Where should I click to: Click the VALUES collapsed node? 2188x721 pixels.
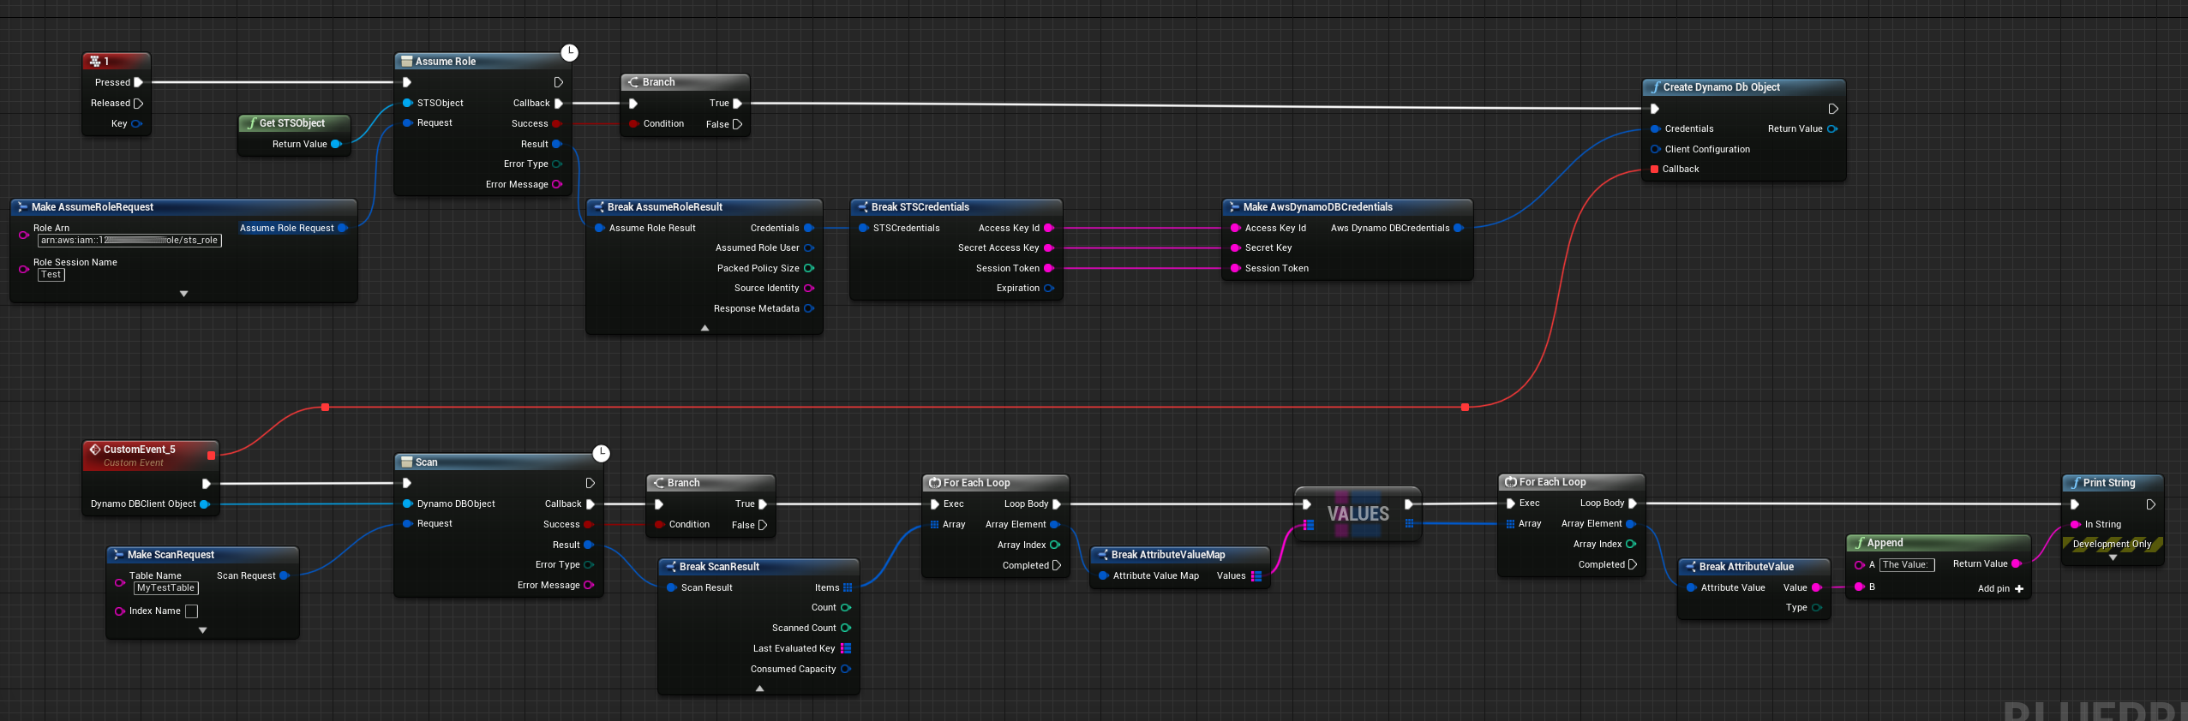click(1358, 514)
